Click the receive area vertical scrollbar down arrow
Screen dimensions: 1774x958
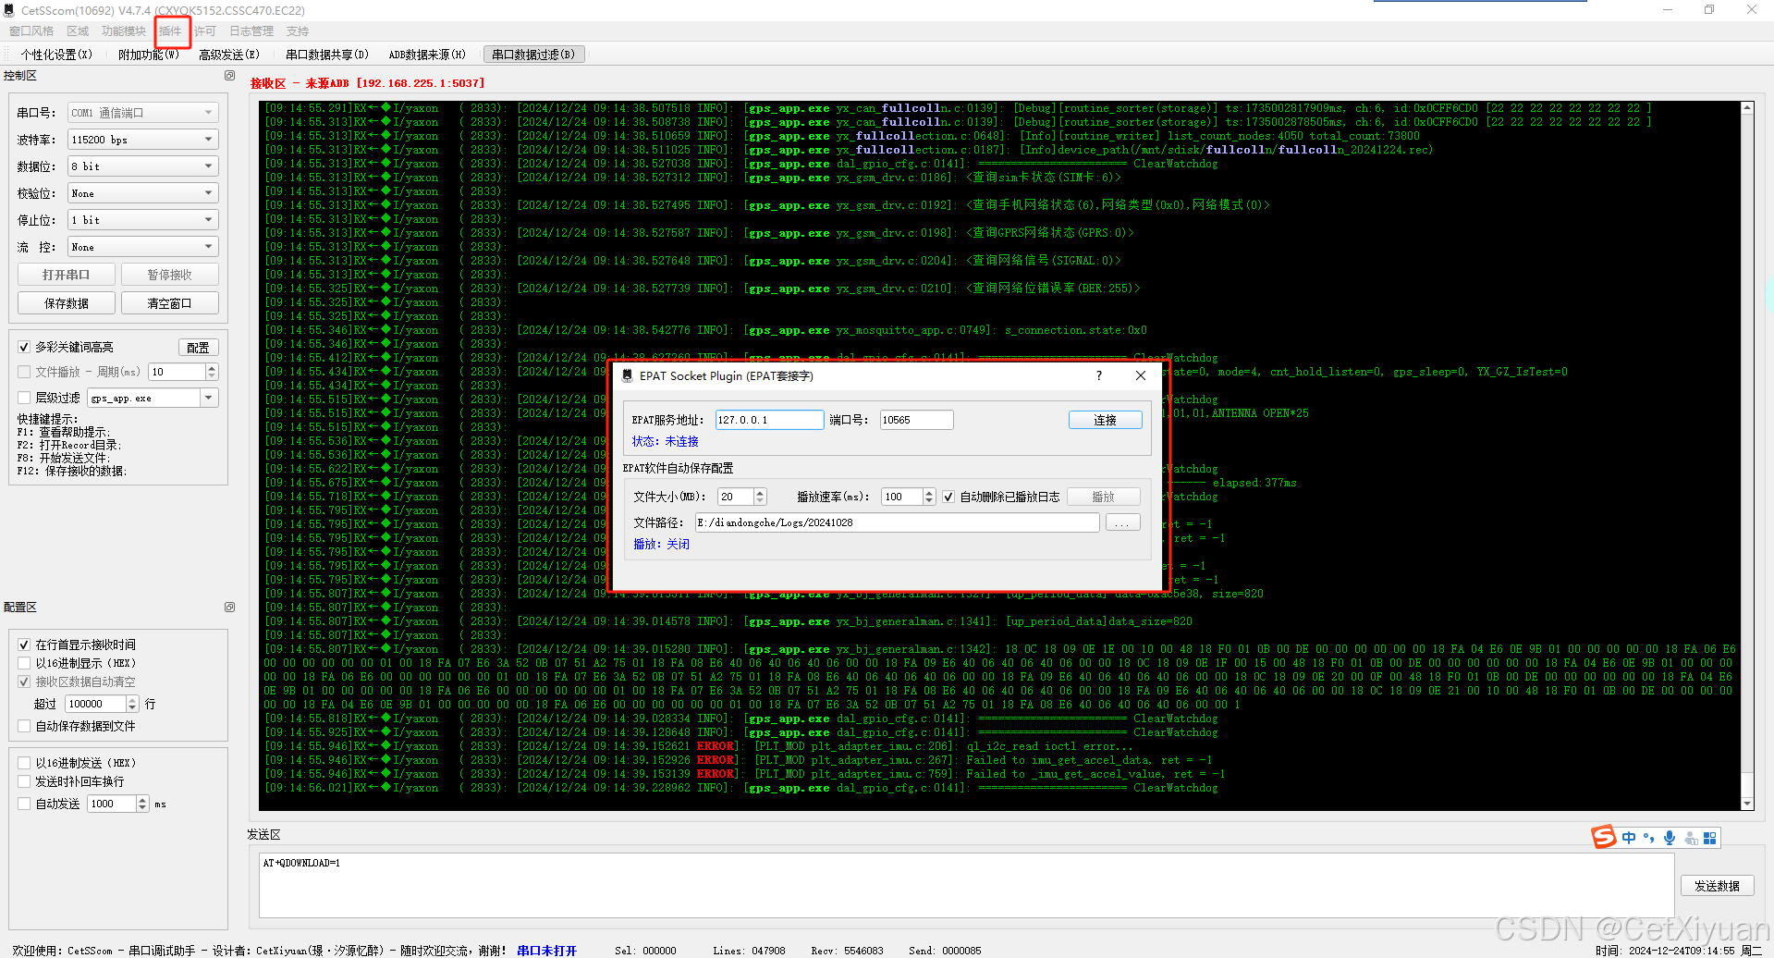(x=1747, y=804)
